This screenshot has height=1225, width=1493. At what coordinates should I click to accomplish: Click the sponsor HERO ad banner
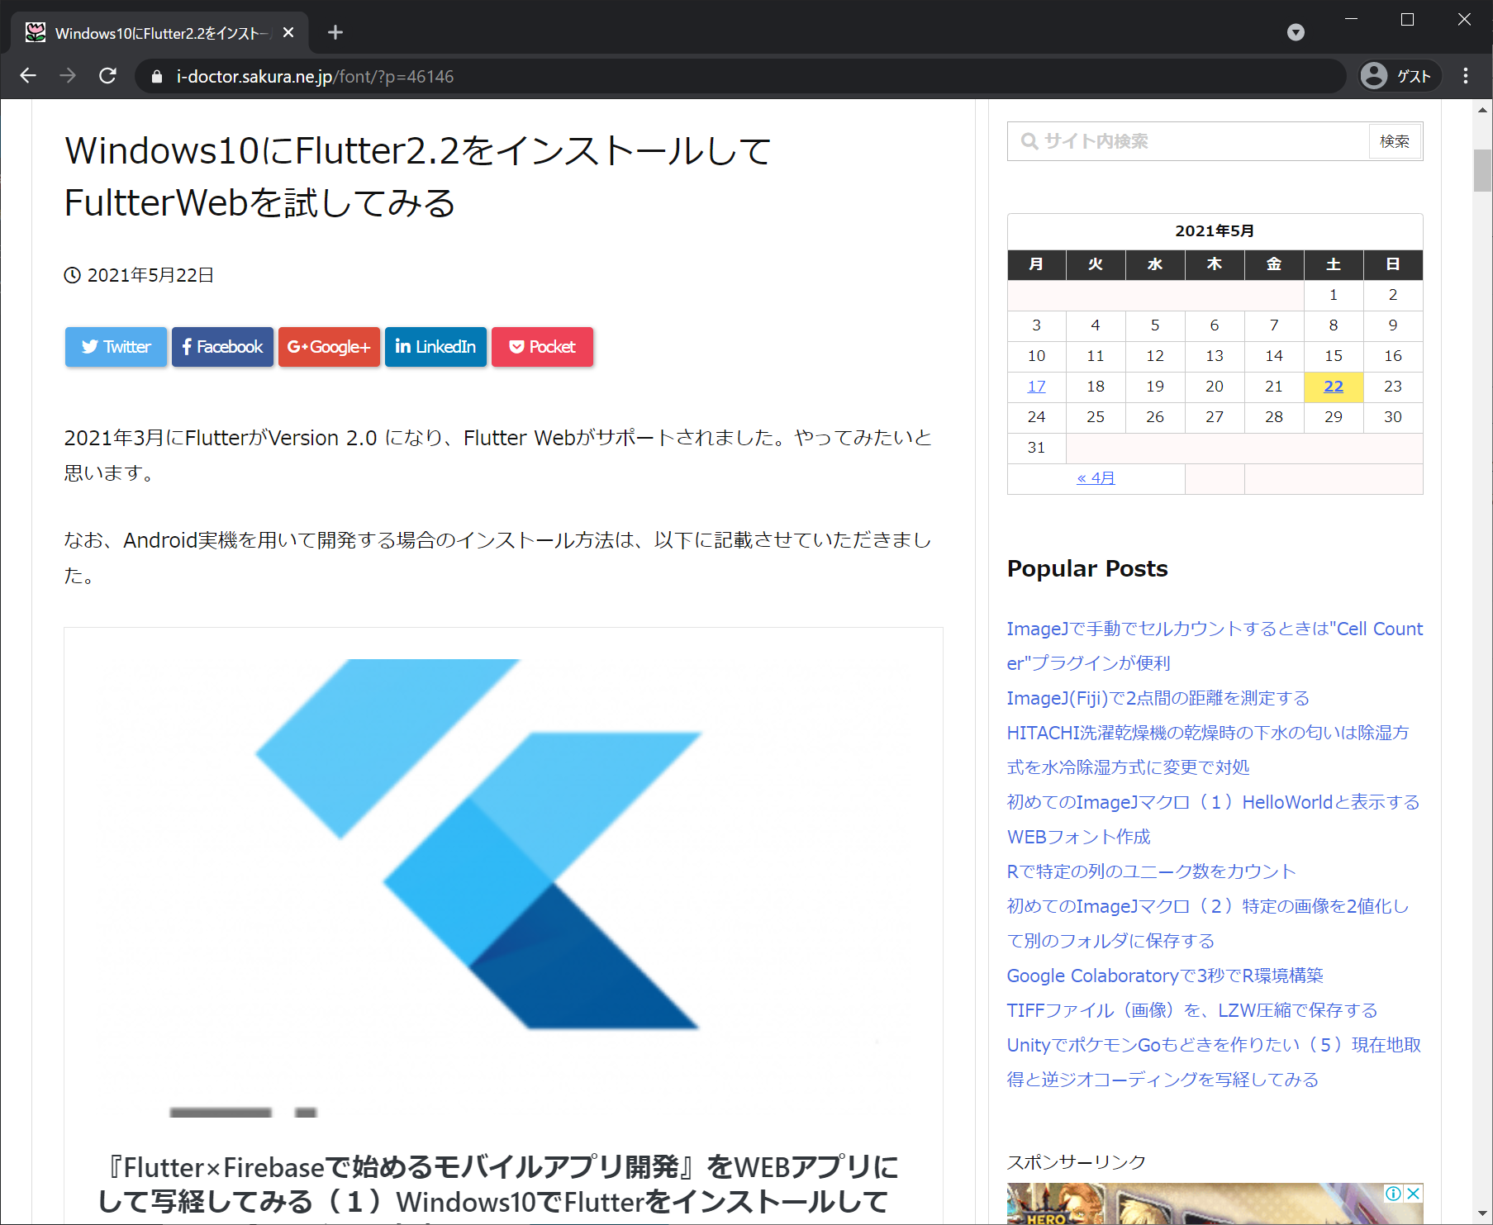click(x=1215, y=1204)
